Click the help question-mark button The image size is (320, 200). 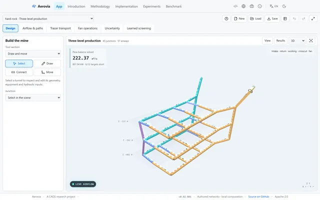point(226,18)
